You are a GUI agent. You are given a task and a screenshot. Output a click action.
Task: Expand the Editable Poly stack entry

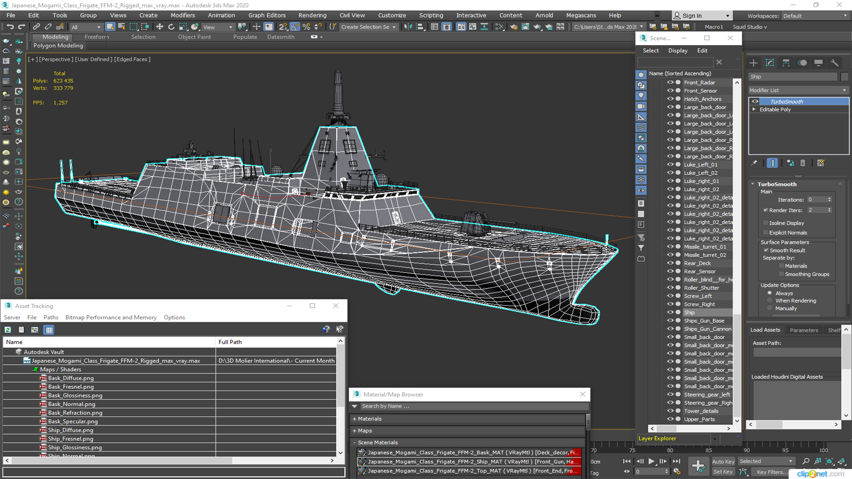click(x=754, y=110)
